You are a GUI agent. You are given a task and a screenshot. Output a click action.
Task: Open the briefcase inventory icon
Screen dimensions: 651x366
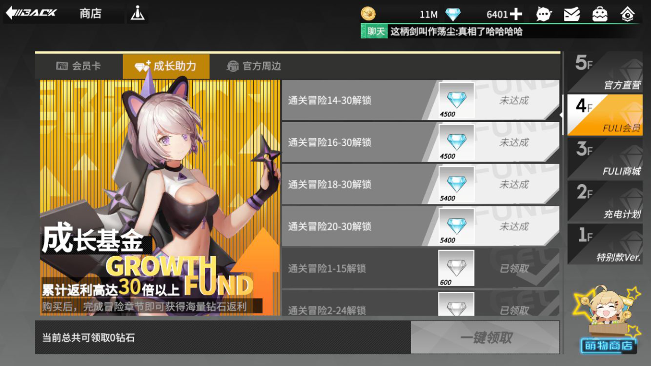(600, 14)
